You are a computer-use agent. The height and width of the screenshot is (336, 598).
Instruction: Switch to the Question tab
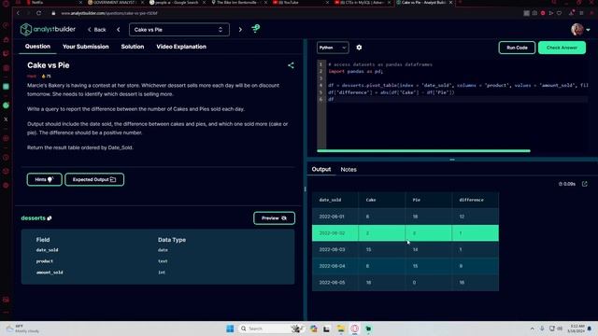pos(37,47)
